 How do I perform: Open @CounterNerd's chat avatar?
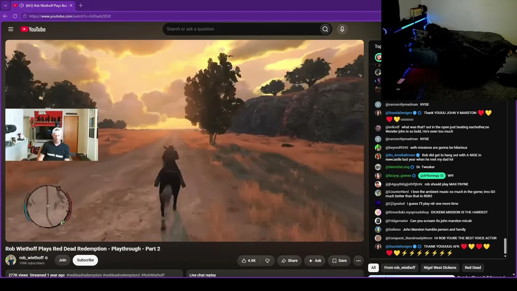click(x=378, y=193)
